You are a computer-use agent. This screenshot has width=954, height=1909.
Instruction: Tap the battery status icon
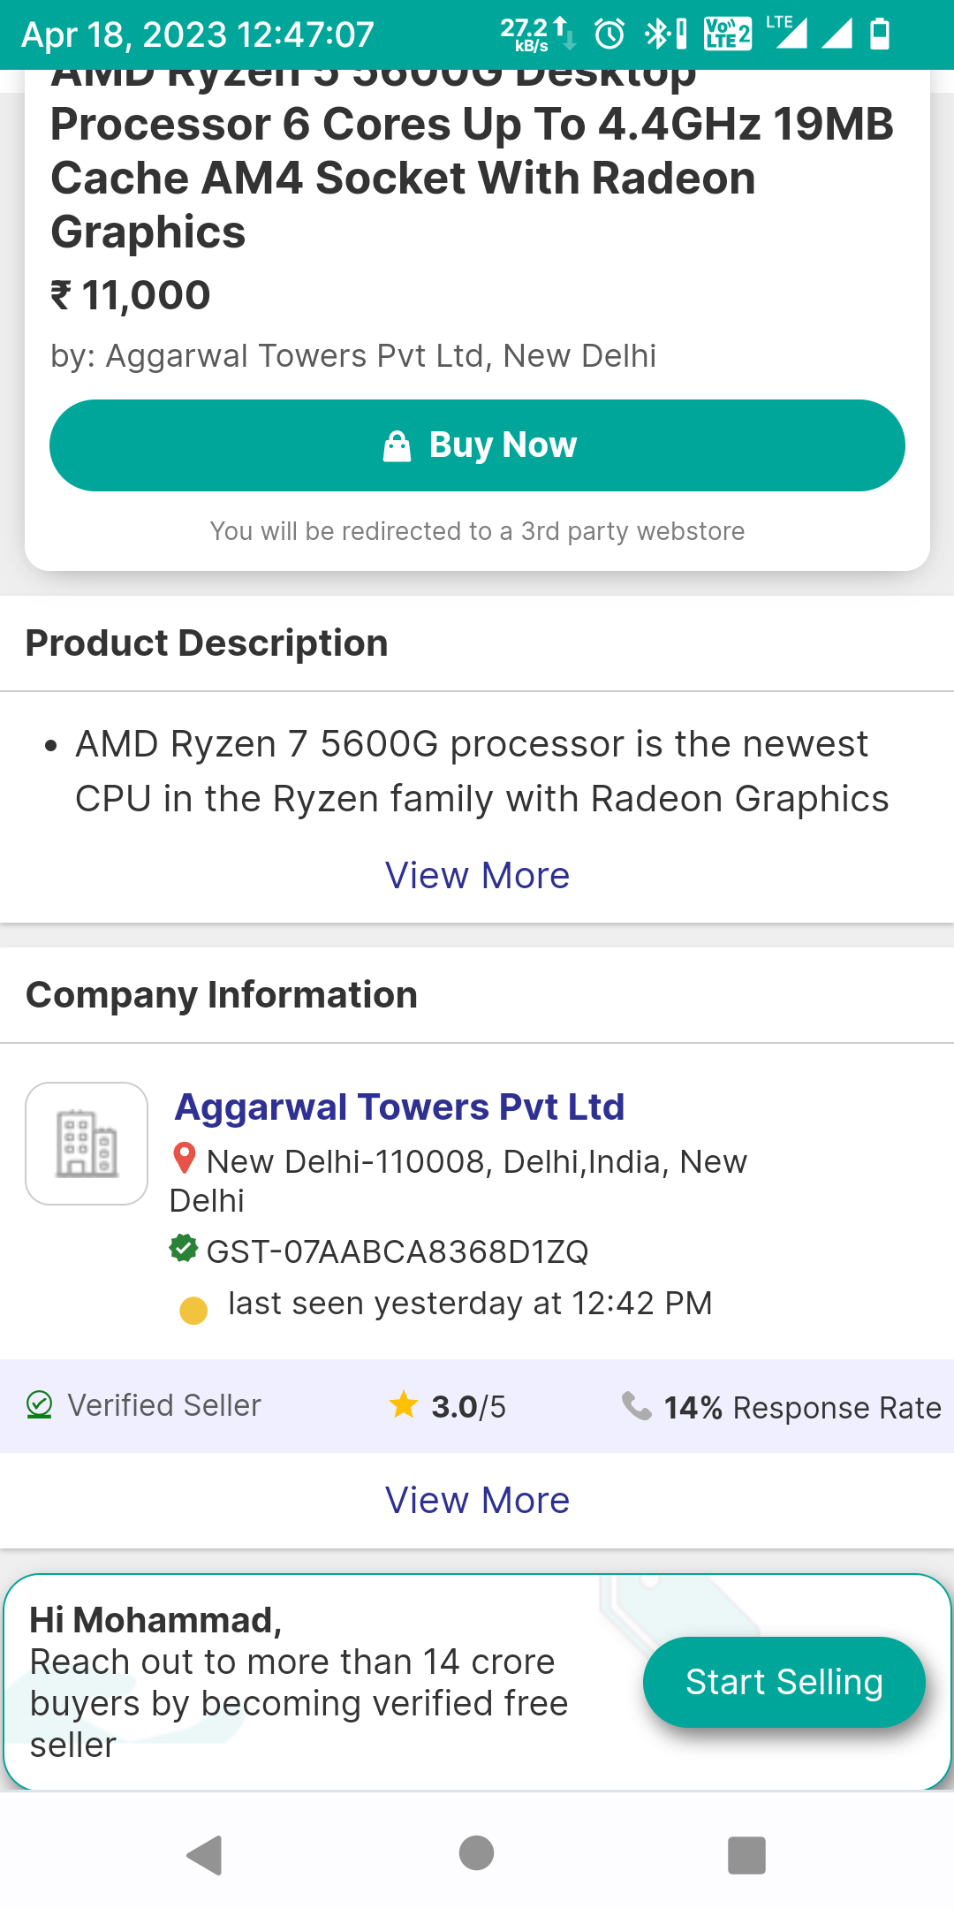click(882, 35)
